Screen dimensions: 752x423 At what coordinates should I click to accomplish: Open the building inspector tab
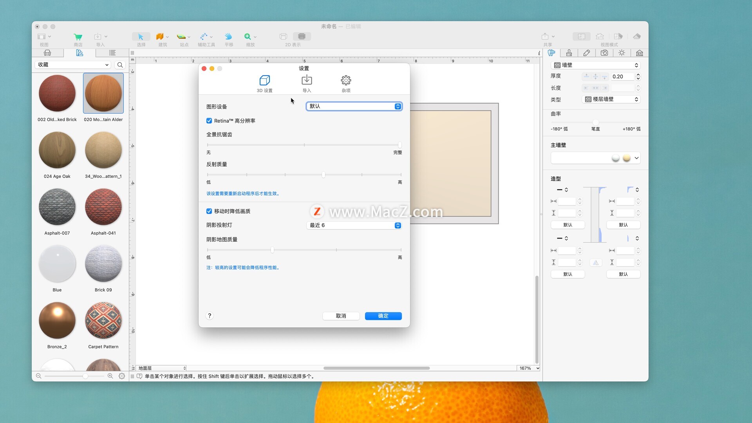(x=639, y=53)
